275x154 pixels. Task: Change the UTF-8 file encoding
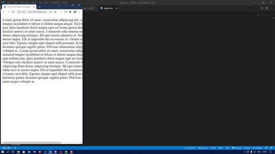(213, 148)
